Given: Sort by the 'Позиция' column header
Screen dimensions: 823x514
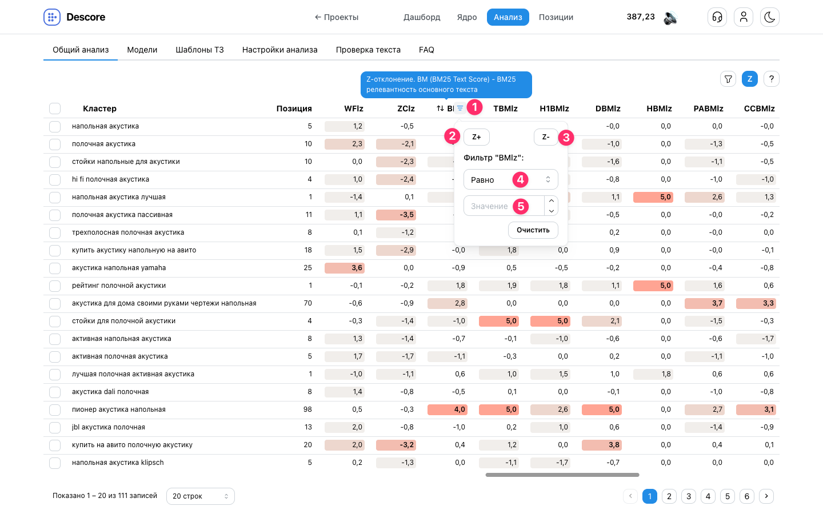Looking at the screenshot, I should click(x=294, y=109).
